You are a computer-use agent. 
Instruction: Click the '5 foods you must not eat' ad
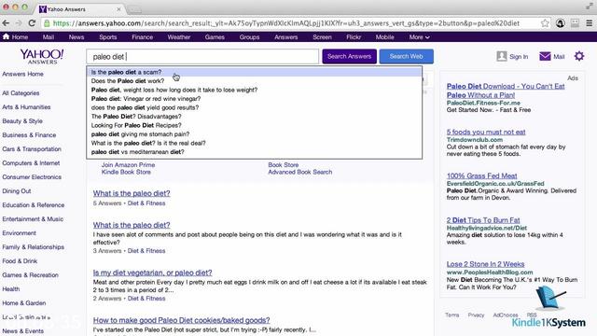[x=486, y=133]
